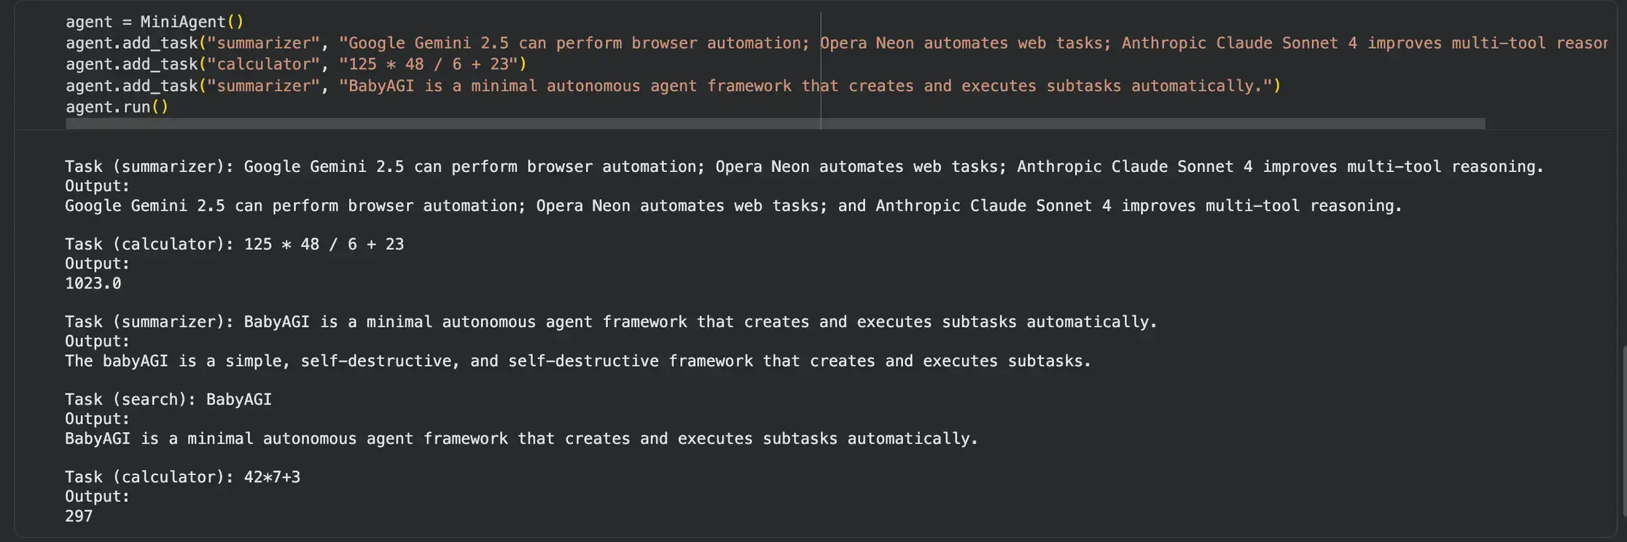Viewport: 1627px width, 542px height.
Task: Click the "Task (search): BabyAGI" output line
Action: click(168, 399)
